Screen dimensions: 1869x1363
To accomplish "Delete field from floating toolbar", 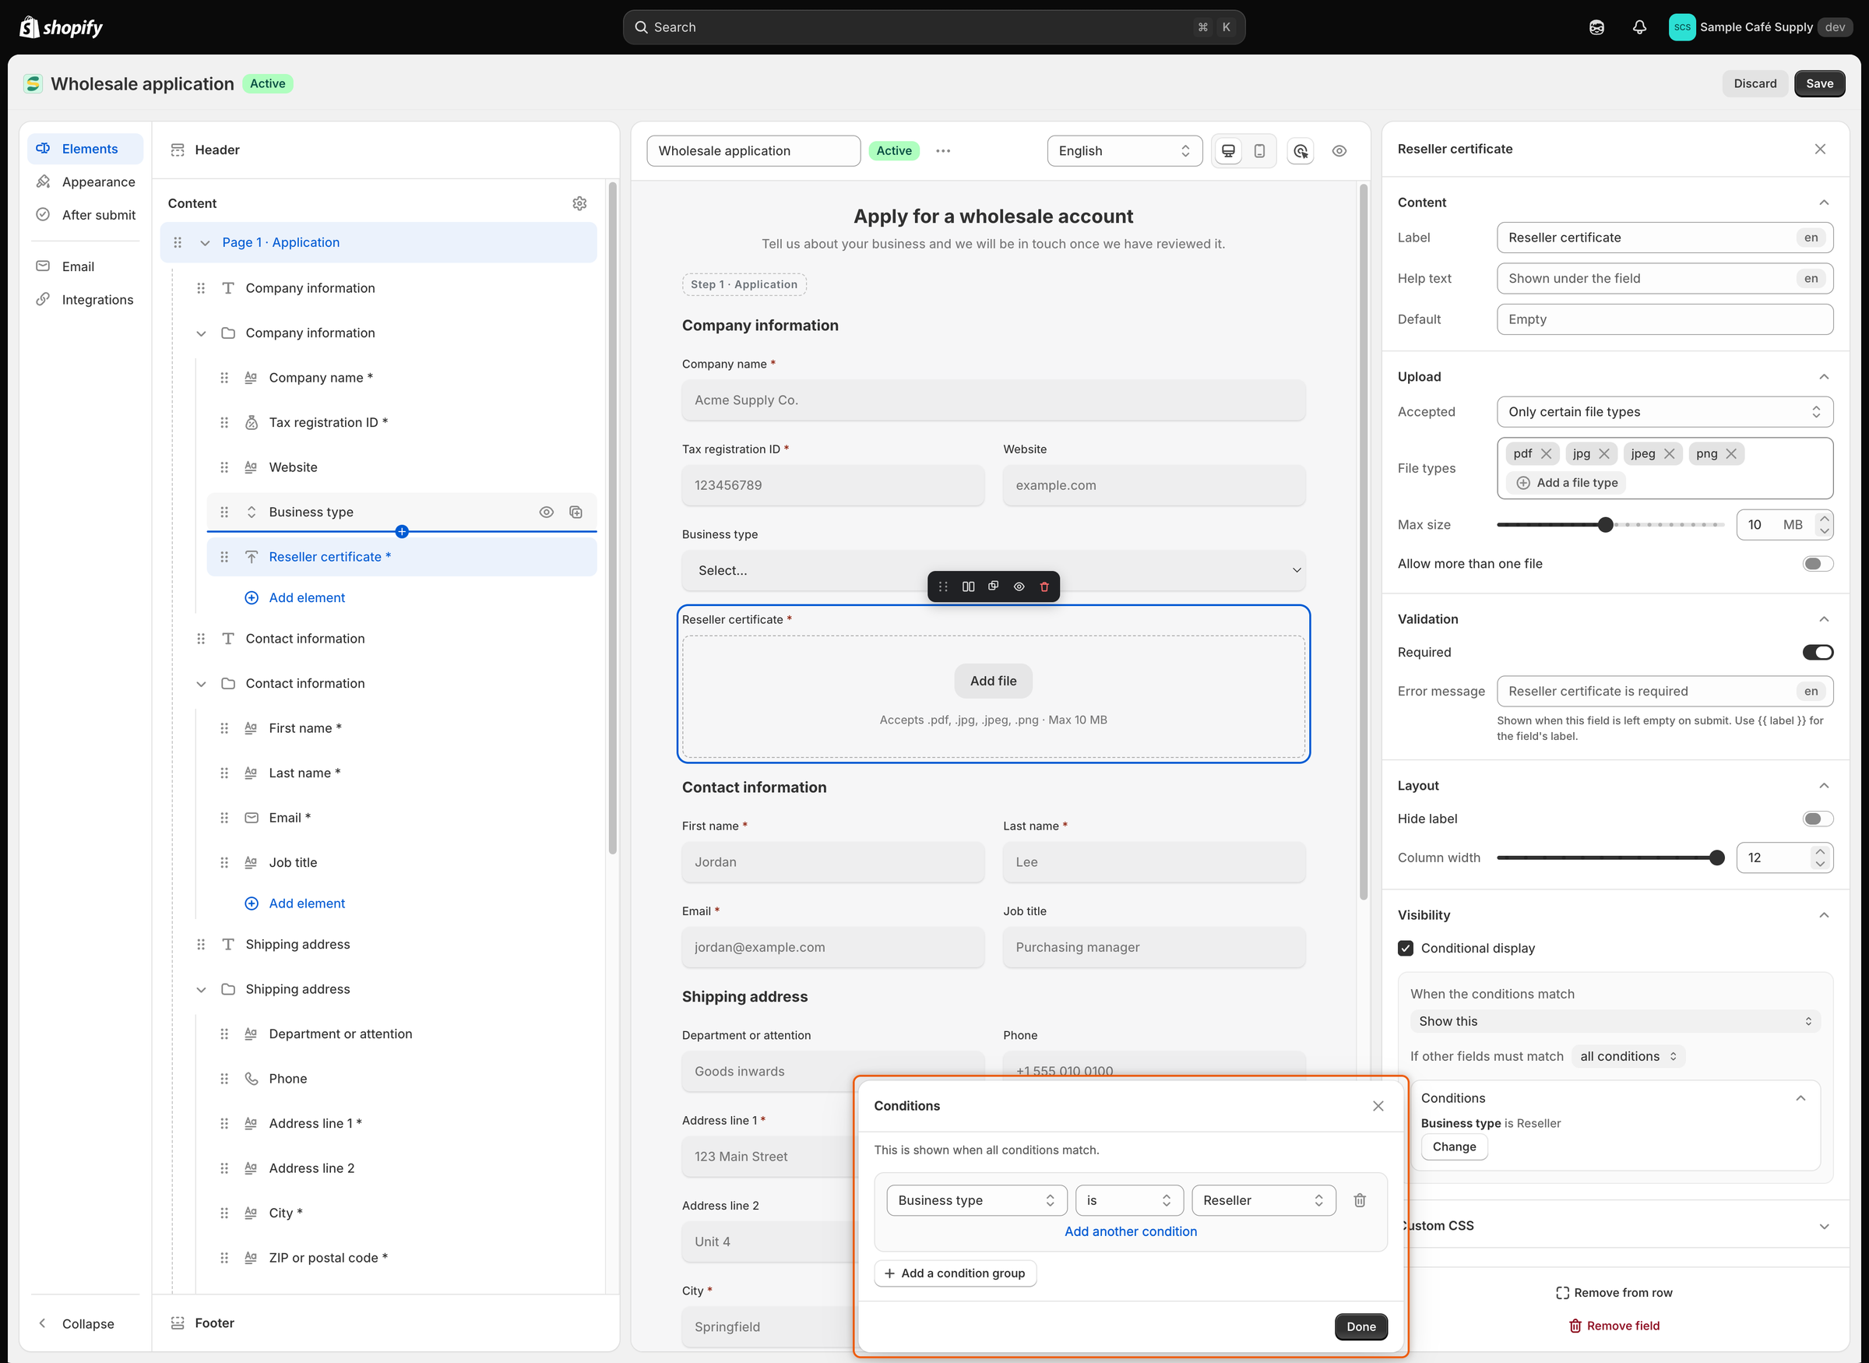I will click(1044, 586).
